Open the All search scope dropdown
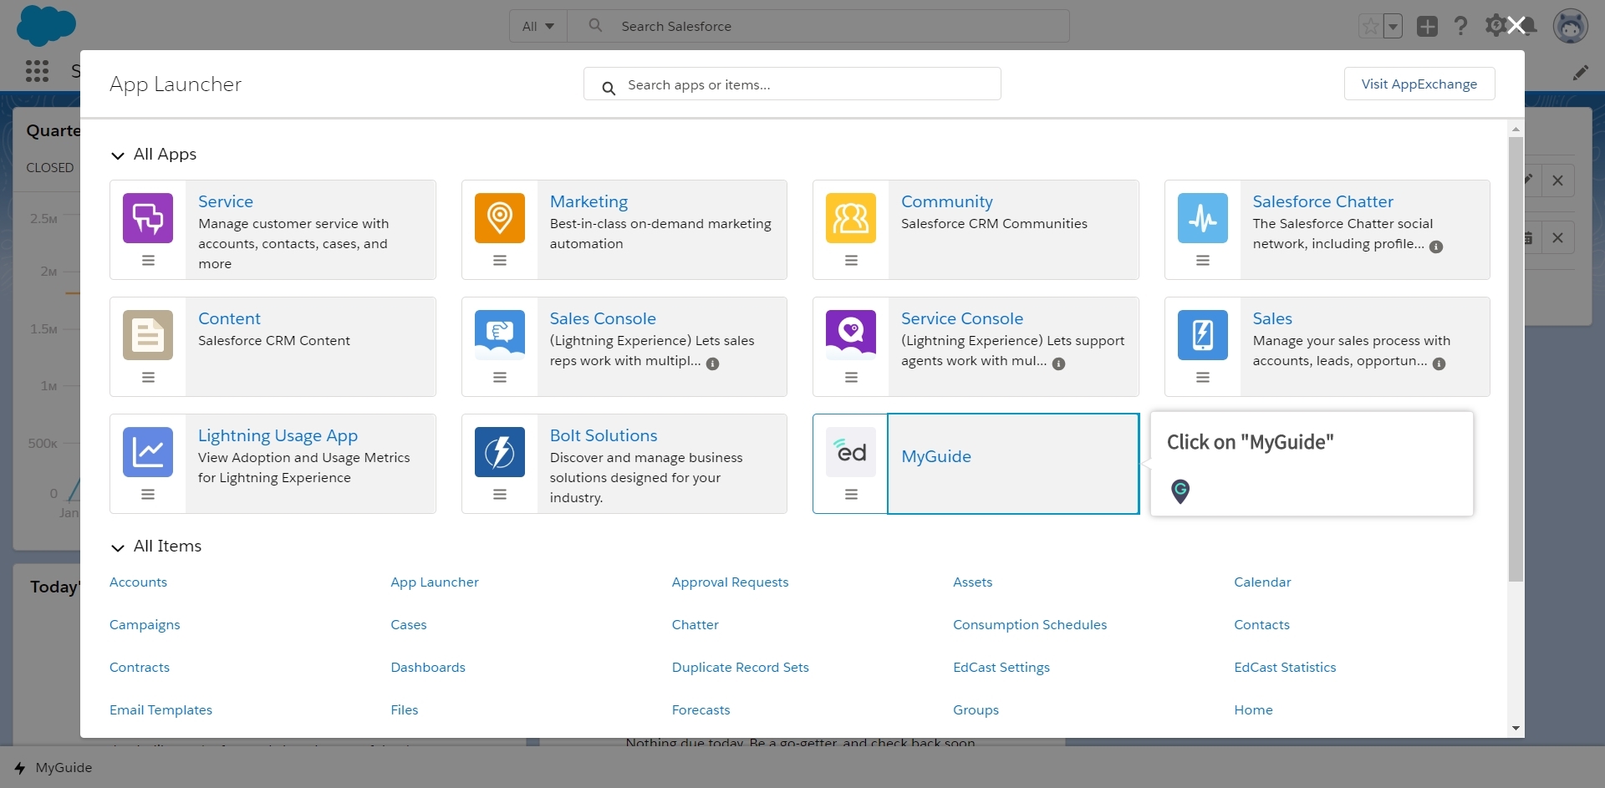The width and height of the screenshot is (1605, 788). pyautogui.click(x=538, y=26)
